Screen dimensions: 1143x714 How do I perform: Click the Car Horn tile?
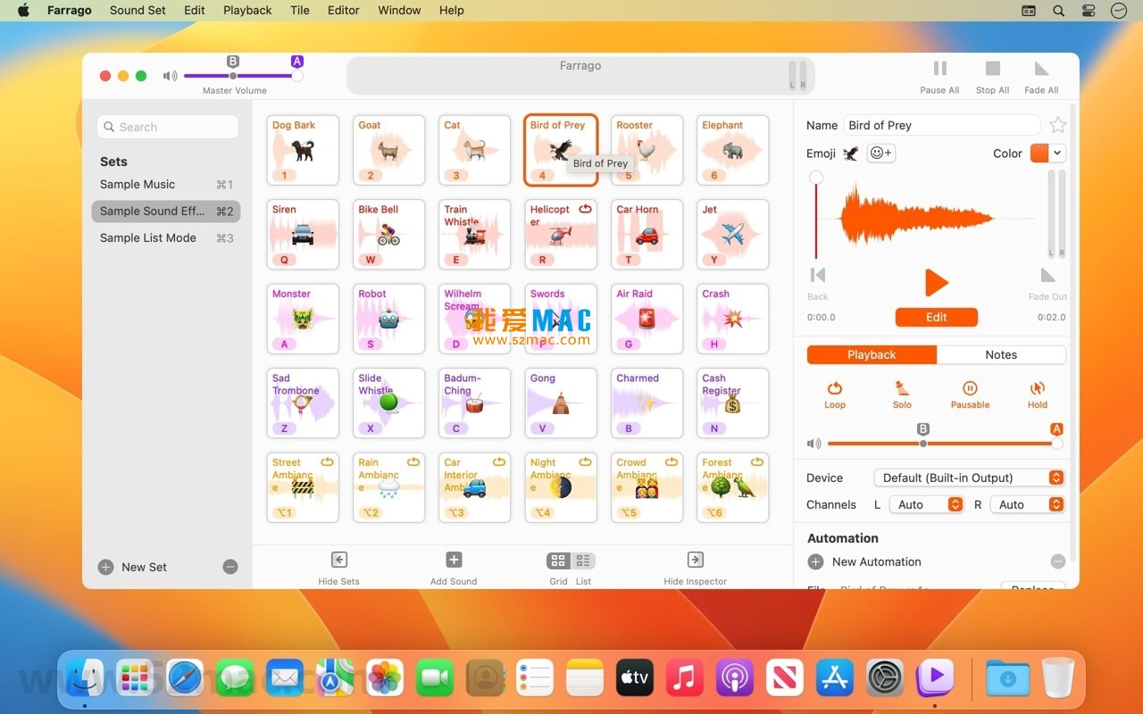647,234
